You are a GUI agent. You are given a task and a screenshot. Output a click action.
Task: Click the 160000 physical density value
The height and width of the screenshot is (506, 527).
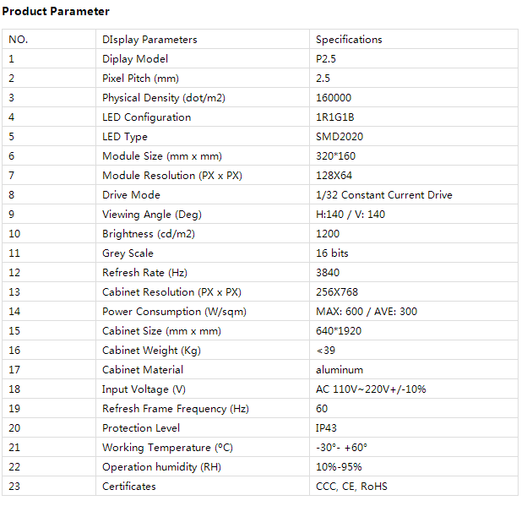point(334,98)
